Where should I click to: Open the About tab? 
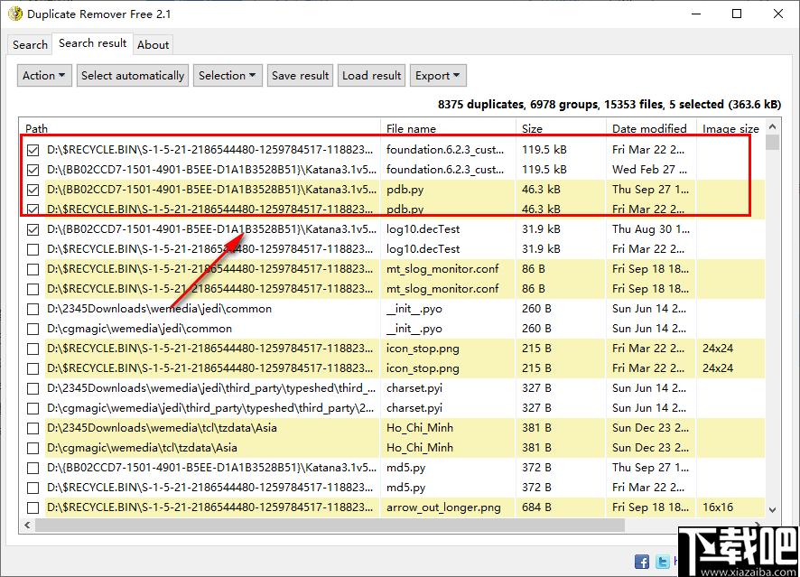(x=153, y=45)
